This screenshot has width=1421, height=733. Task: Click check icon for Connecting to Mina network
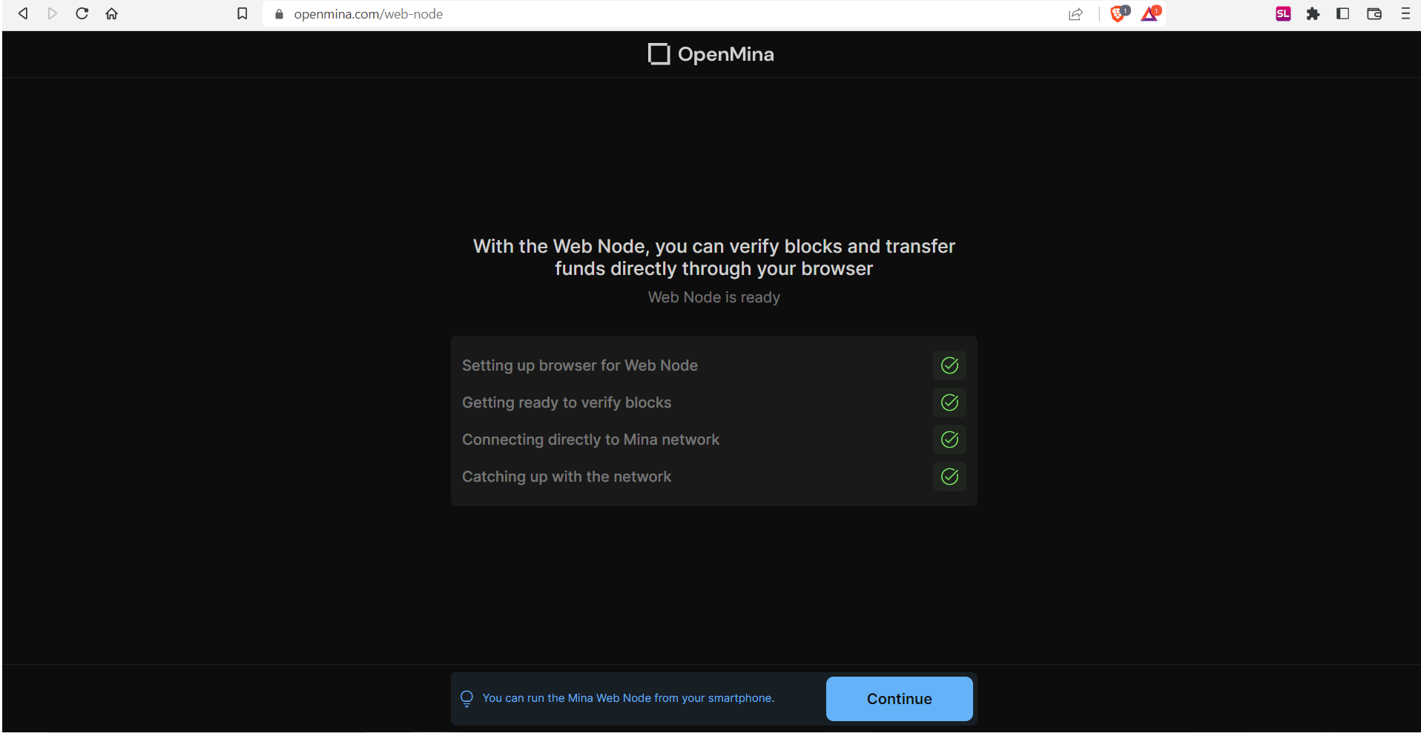coord(949,440)
